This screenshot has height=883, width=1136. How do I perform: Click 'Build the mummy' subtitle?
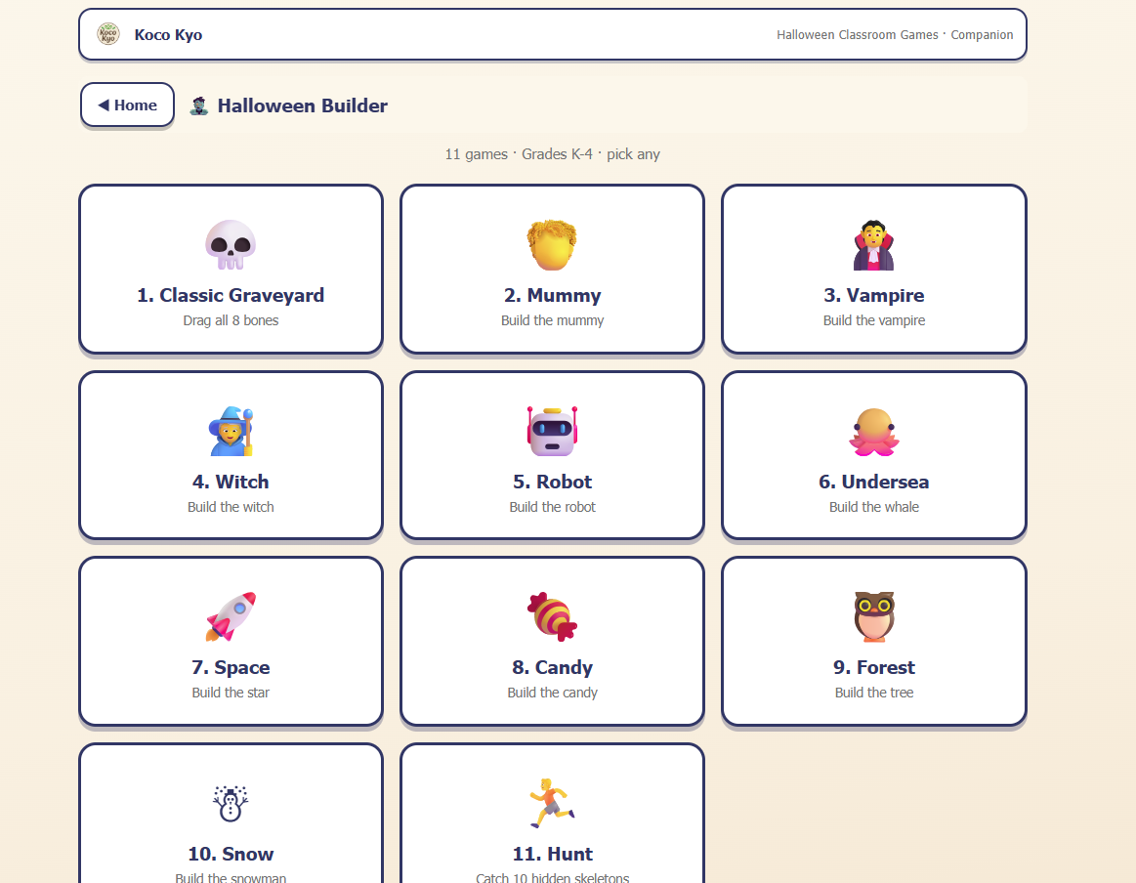pos(552,320)
